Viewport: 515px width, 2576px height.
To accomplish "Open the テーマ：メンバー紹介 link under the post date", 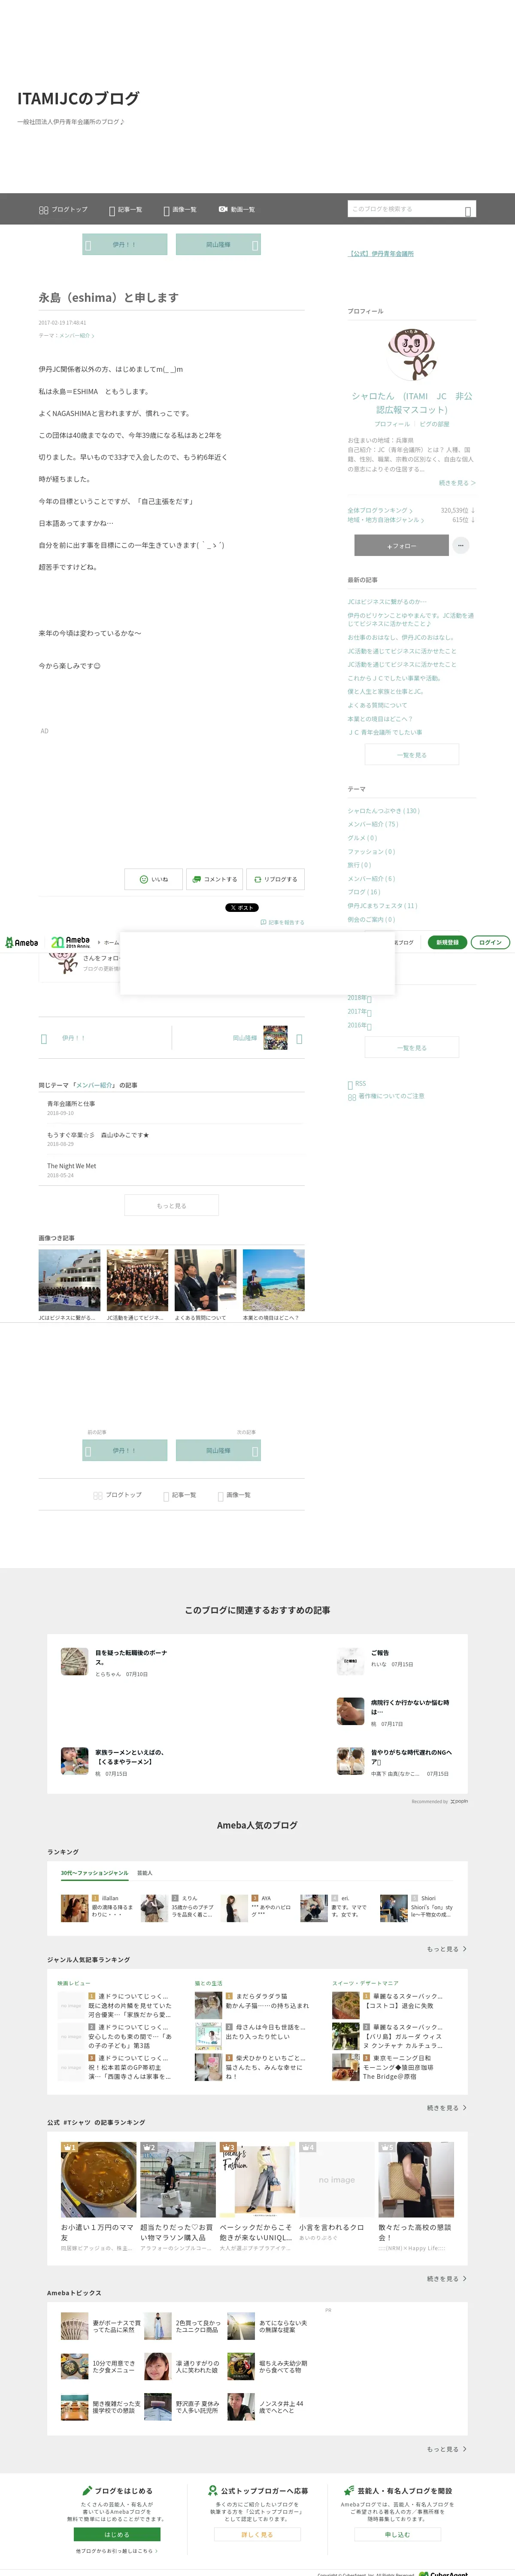I will (67, 336).
